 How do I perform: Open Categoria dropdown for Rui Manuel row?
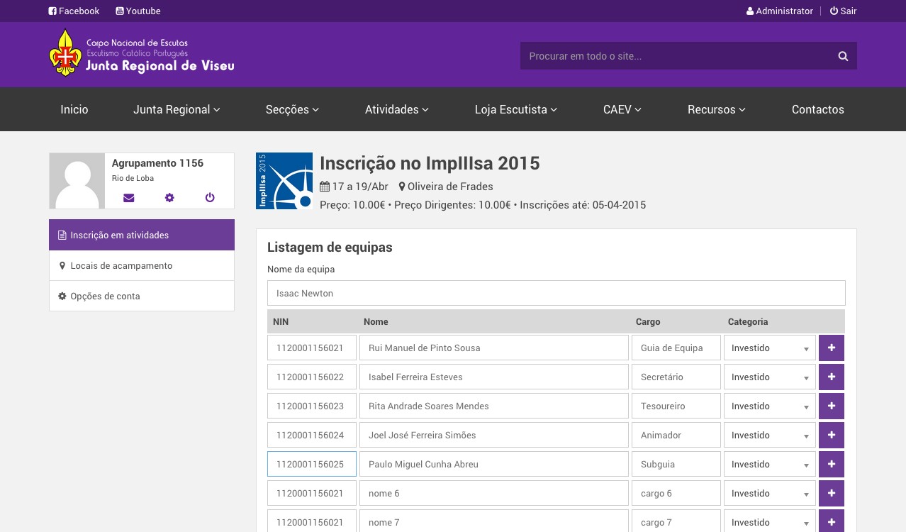coord(769,348)
